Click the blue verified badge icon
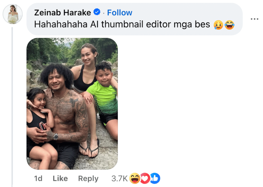Screen dimensions: 263x187 pyautogui.click(x=97, y=12)
